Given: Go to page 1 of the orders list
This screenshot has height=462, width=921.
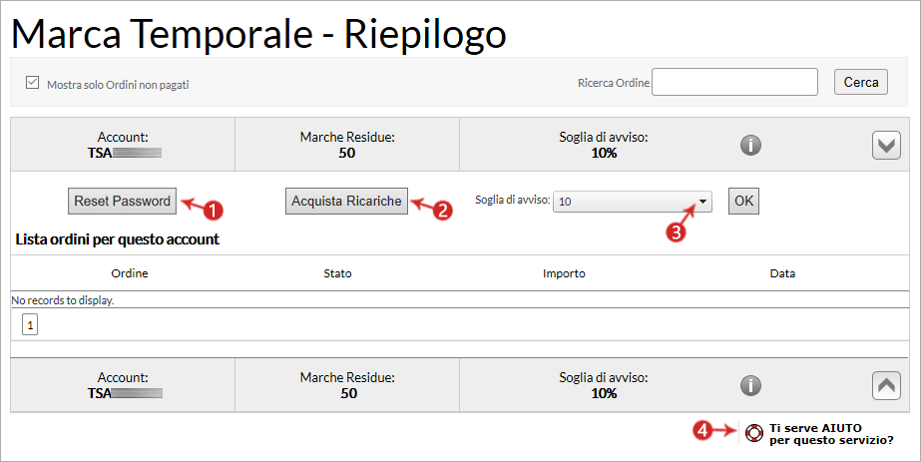Looking at the screenshot, I should [30, 324].
